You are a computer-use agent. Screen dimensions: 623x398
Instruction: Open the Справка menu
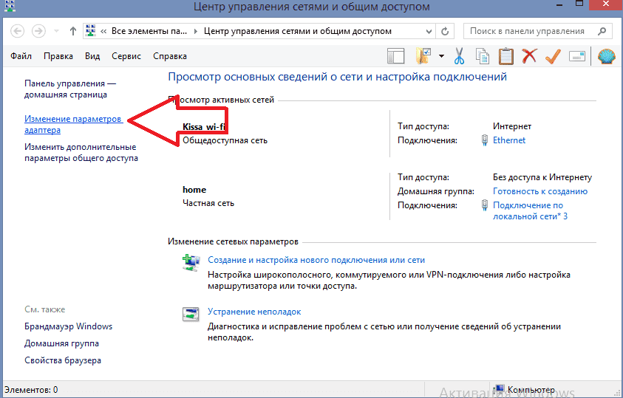coord(170,56)
